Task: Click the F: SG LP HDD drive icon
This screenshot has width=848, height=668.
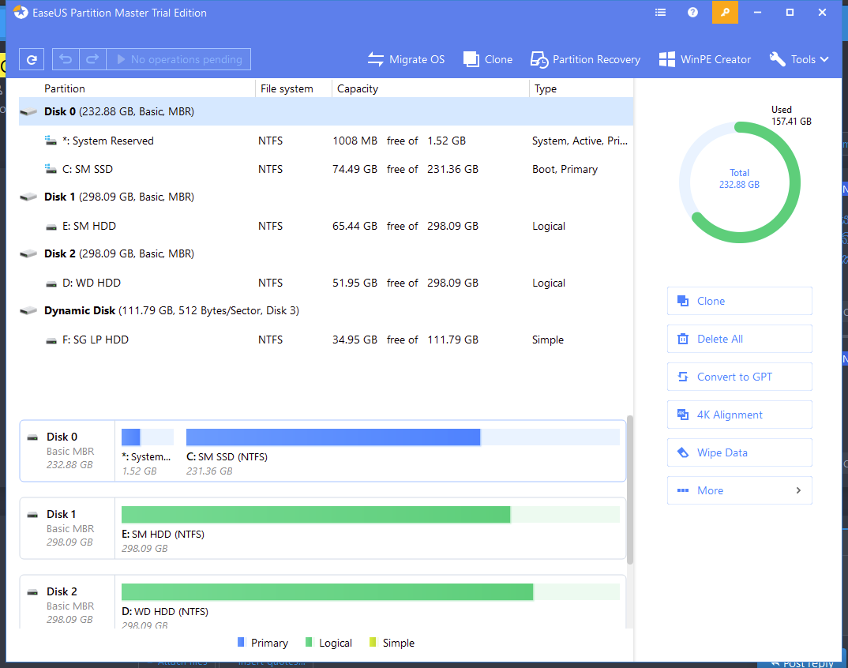Action: [51, 341]
